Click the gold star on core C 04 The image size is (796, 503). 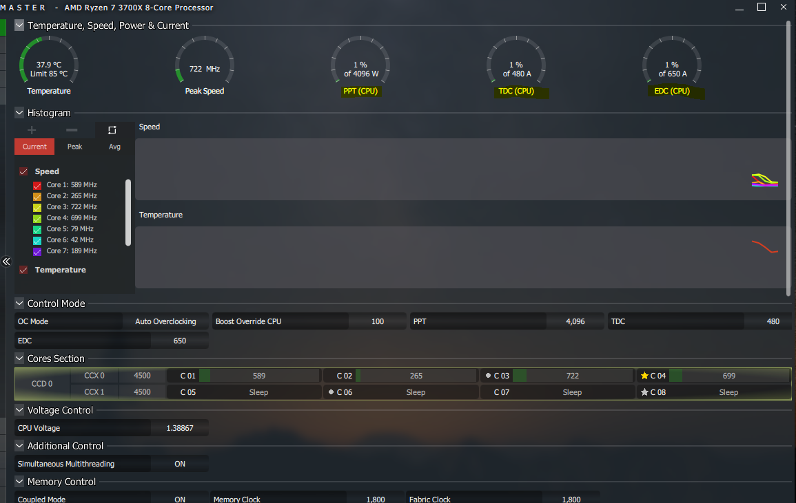(644, 376)
